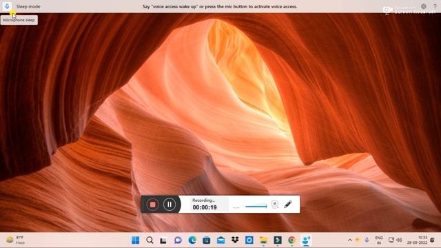This screenshot has height=248, width=441.
Task: Open the blue circle app on taskbar
Action: [x=249, y=240]
